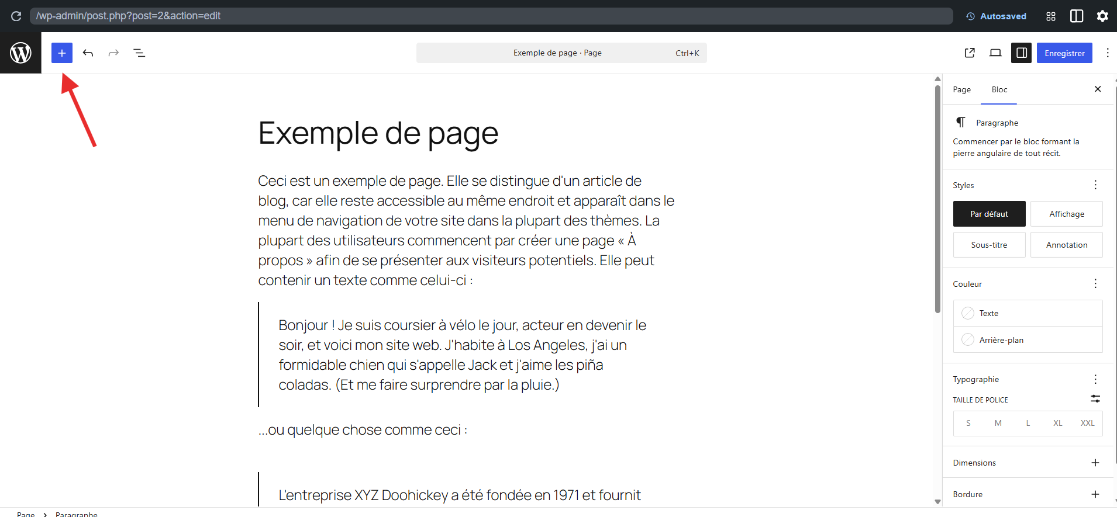
Task: Open the document overview list view
Action: click(x=139, y=53)
